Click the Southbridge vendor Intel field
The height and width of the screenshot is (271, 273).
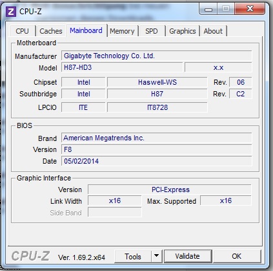(x=83, y=94)
